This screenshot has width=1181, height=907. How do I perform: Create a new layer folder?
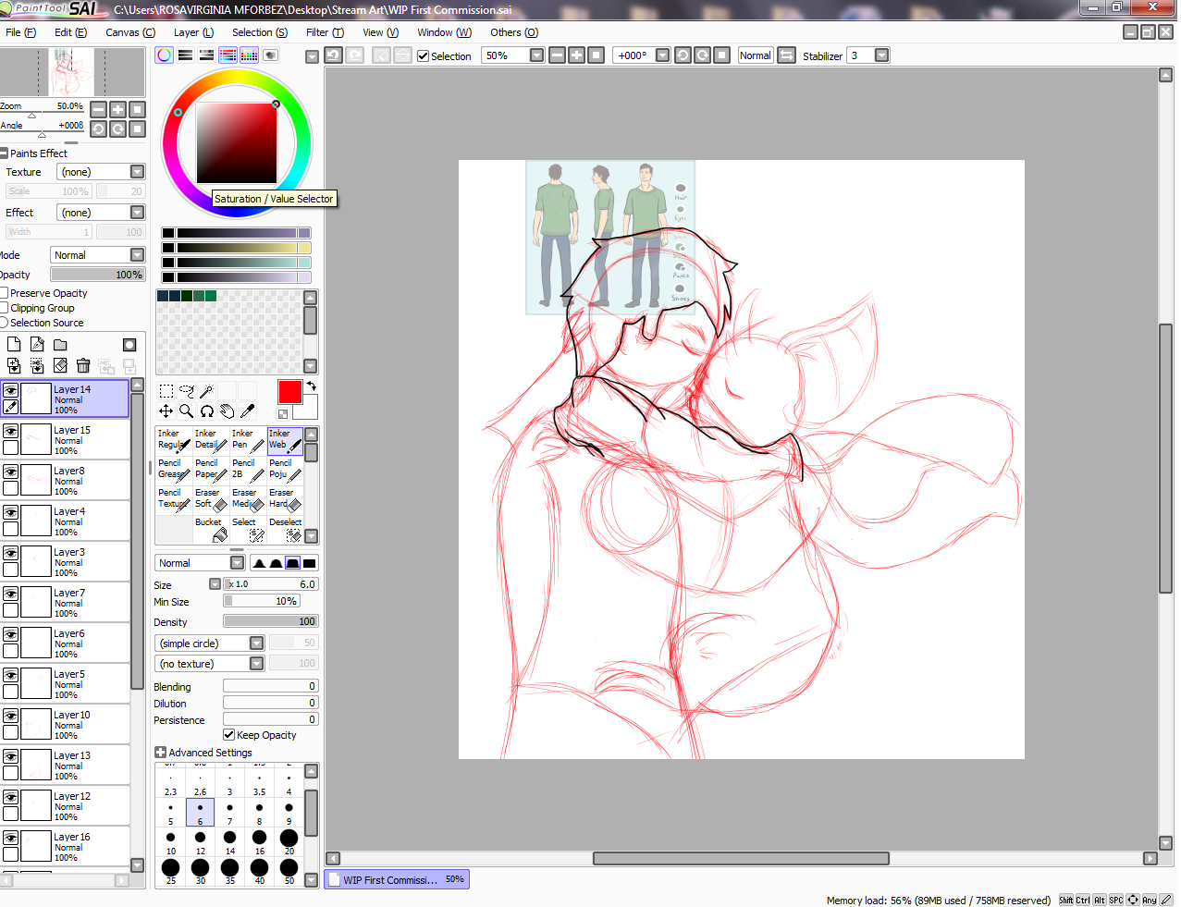point(60,344)
